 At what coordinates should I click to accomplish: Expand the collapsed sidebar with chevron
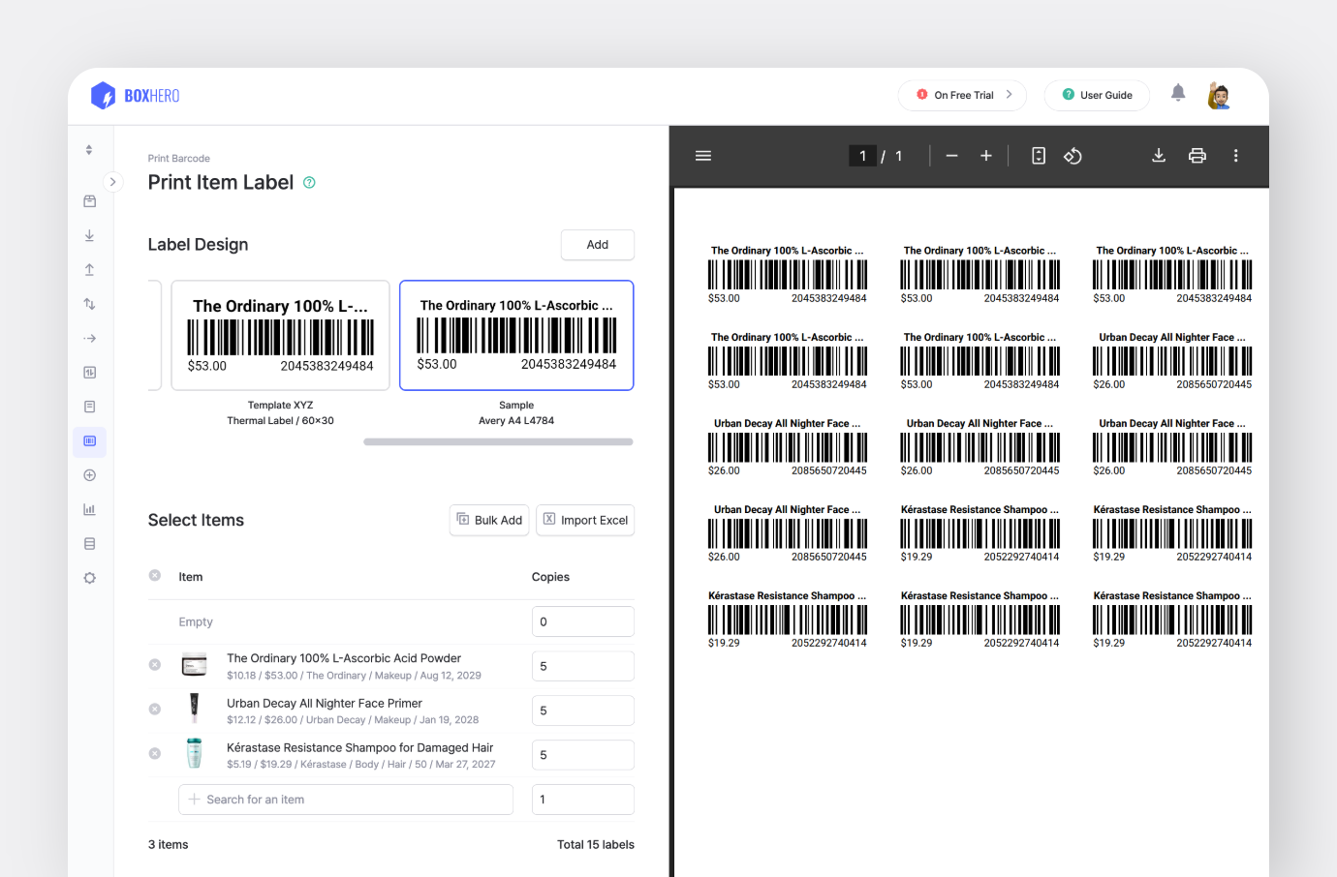point(112,182)
